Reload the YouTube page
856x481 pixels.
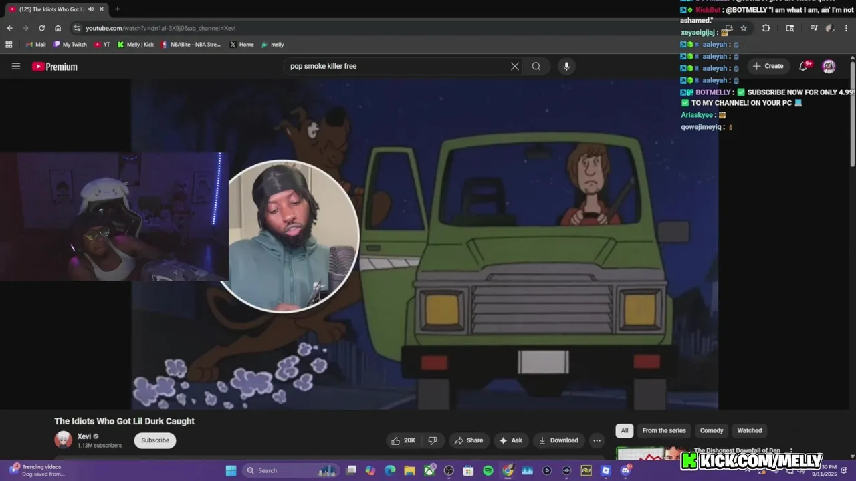pos(41,28)
